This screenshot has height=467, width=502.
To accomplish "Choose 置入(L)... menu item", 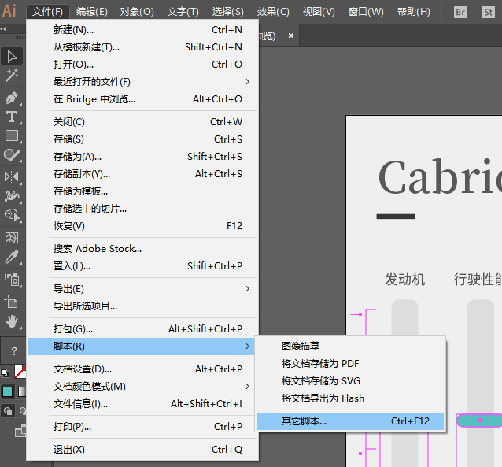I will click(x=142, y=266).
